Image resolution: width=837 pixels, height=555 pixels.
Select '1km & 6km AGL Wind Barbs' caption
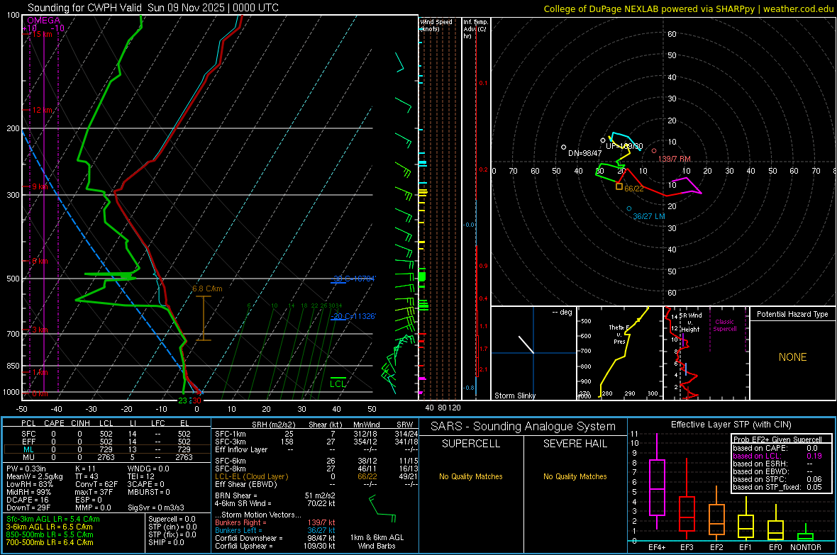pos(377,542)
